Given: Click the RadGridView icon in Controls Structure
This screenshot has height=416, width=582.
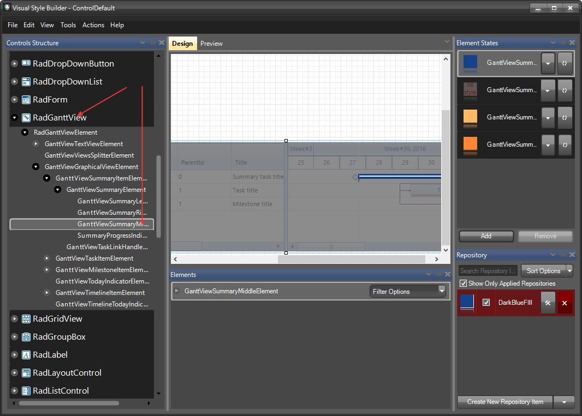Looking at the screenshot, I should [25, 318].
